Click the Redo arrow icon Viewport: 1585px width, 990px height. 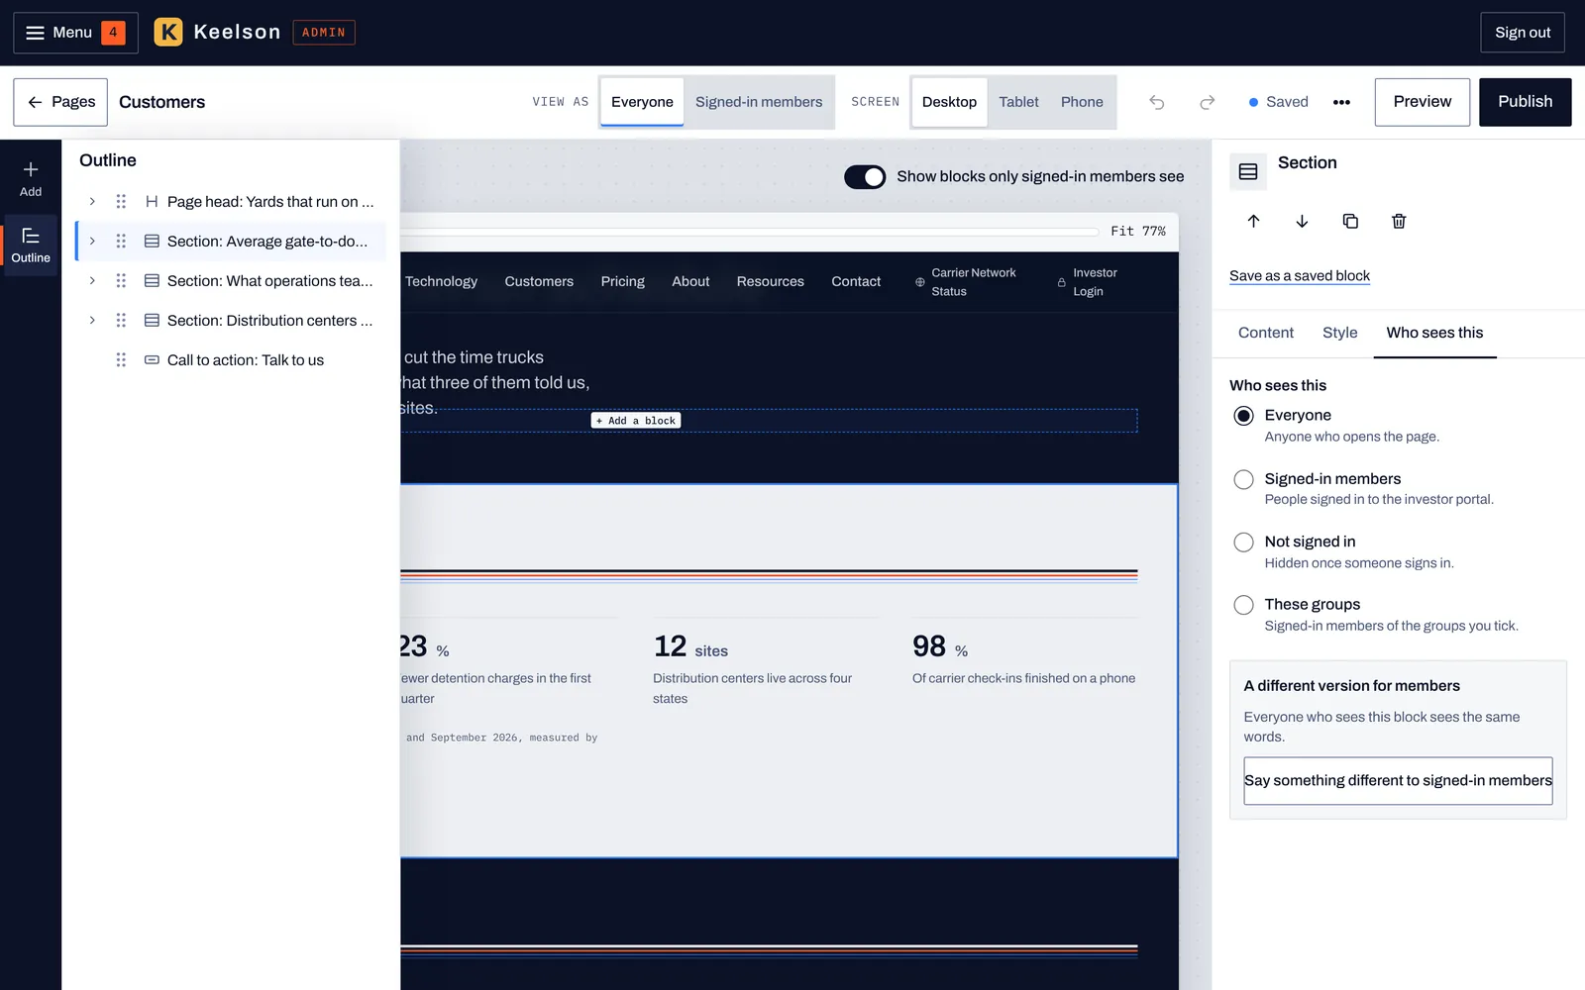1207,102
